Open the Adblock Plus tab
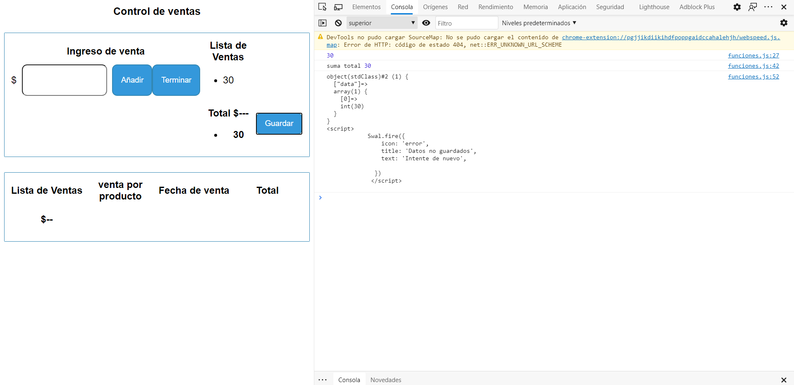The width and height of the screenshot is (794, 385). tap(697, 7)
